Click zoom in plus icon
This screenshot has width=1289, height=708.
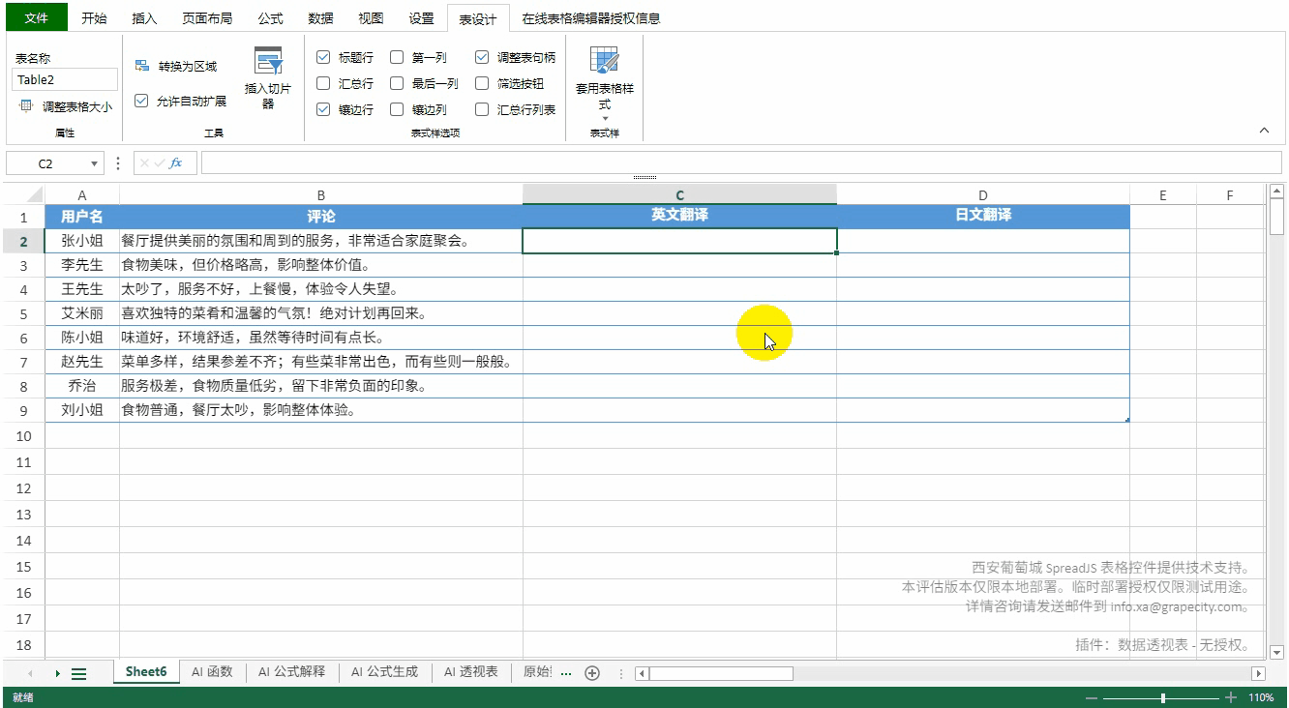[1231, 698]
